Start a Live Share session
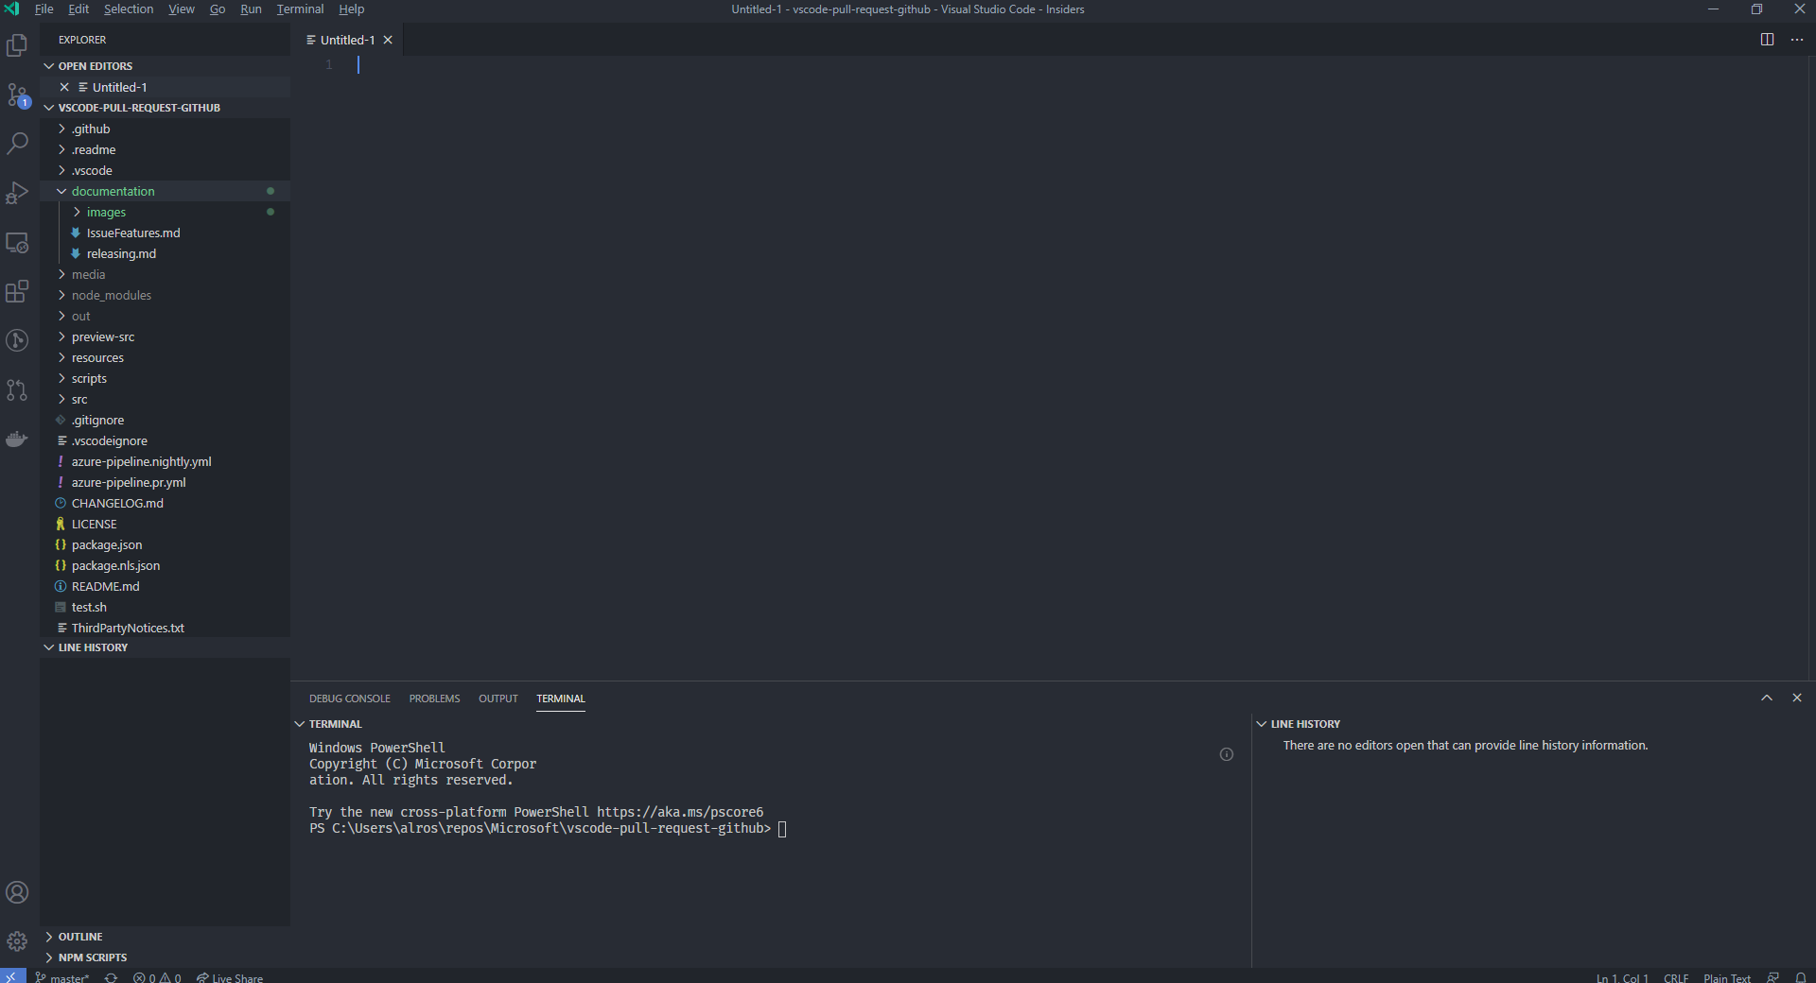The image size is (1816, 983). coord(230,977)
